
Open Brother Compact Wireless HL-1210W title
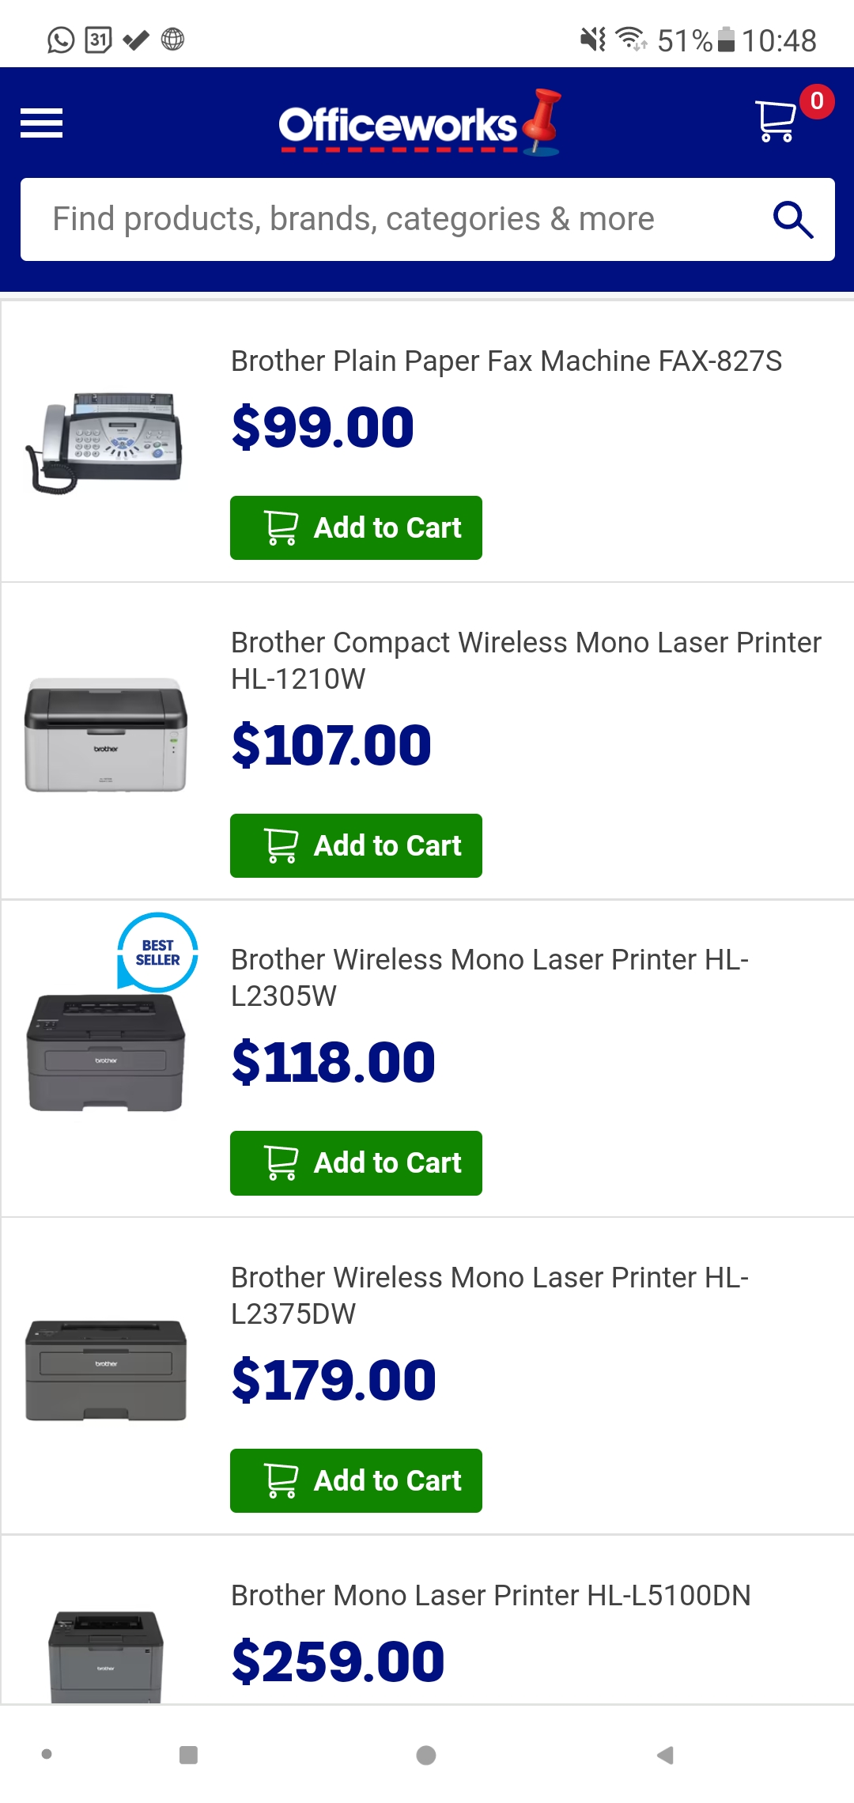coord(526,660)
